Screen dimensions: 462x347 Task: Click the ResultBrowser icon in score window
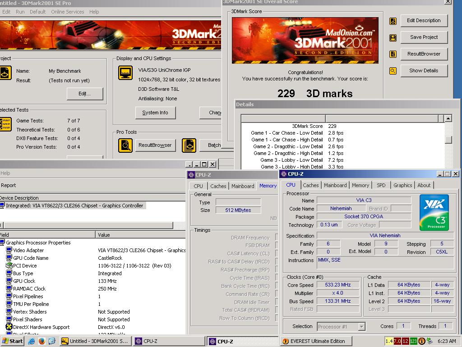click(x=393, y=54)
